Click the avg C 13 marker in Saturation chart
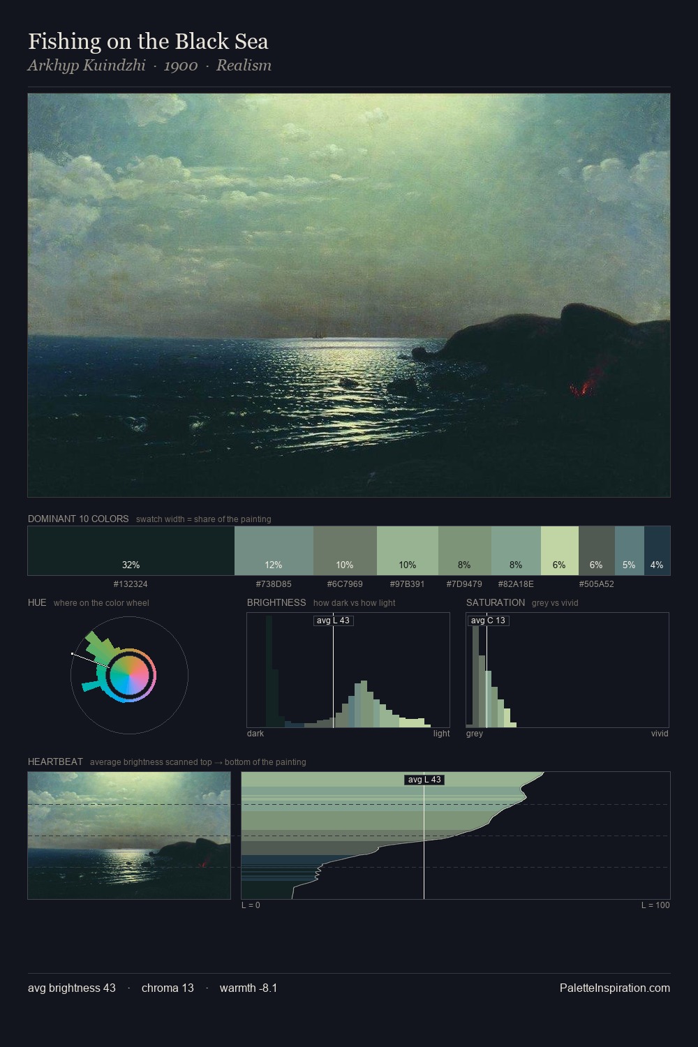The width and height of the screenshot is (698, 1047). tap(488, 621)
